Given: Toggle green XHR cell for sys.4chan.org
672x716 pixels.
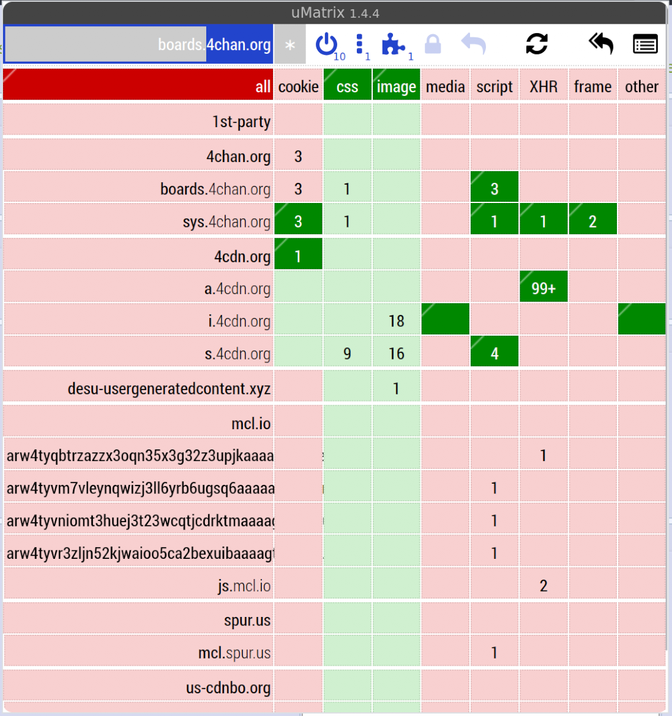Looking at the screenshot, I should (543, 220).
